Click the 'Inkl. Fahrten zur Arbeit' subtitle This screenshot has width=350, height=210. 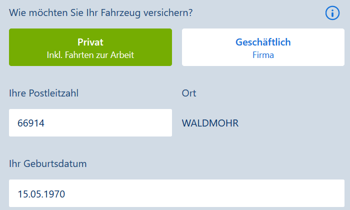[x=90, y=55]
